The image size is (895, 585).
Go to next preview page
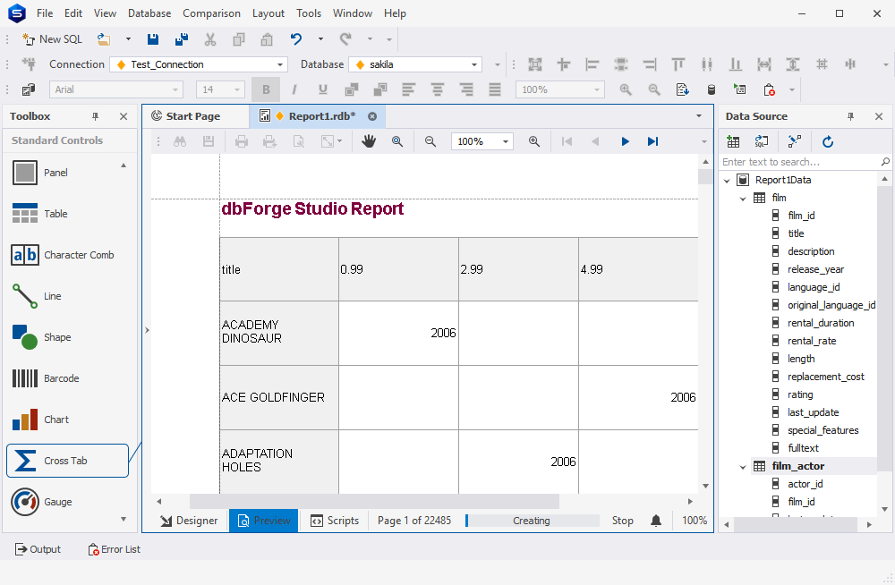625,141
